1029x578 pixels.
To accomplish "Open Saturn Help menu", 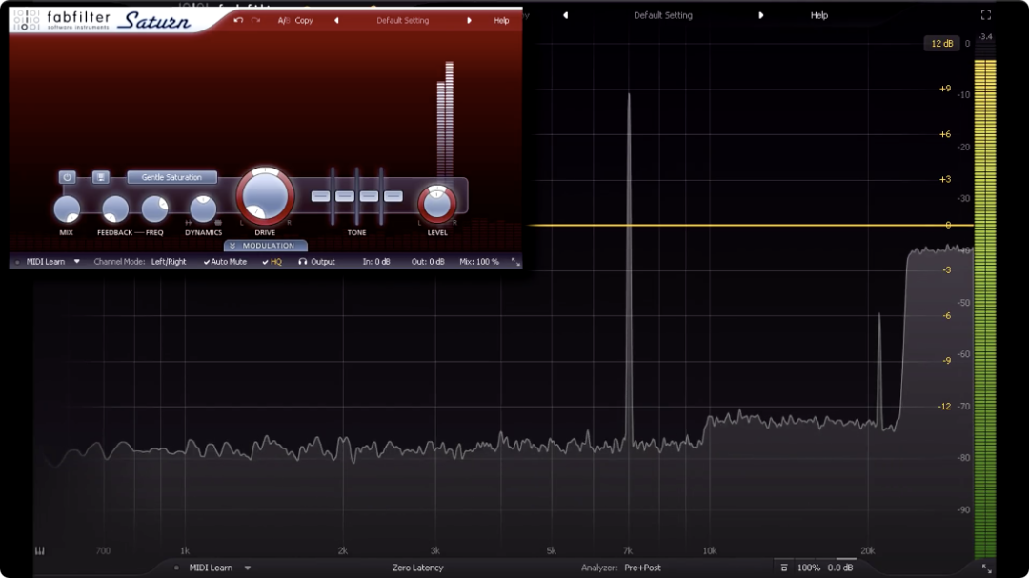I will 501,20.
